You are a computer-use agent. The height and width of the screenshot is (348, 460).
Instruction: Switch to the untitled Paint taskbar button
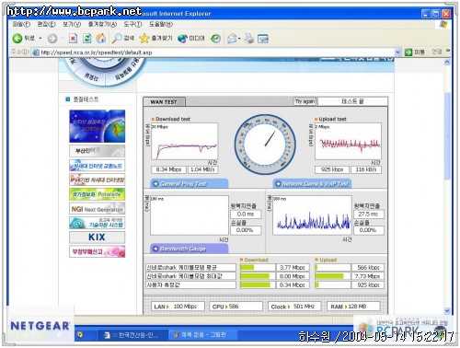tap(202, 335)
